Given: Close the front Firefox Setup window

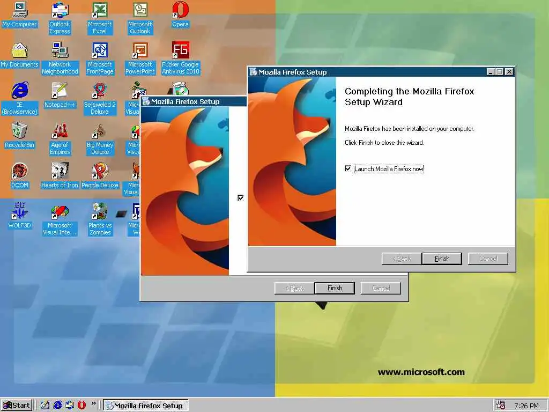Looking at the screenshot, I should pyautogui.click(x=509, y=72).
